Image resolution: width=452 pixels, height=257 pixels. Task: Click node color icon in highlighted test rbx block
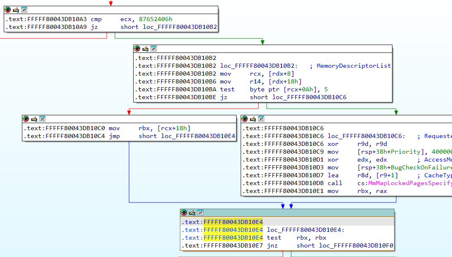[x=184, y=213]
